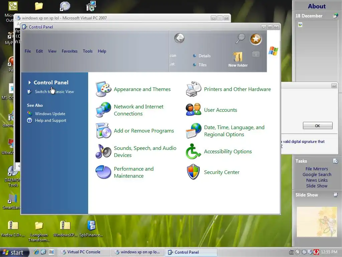Open WindowsXP zip archive on desktop
The width and height of the screenshot is (342, 257).
(65, 229)
